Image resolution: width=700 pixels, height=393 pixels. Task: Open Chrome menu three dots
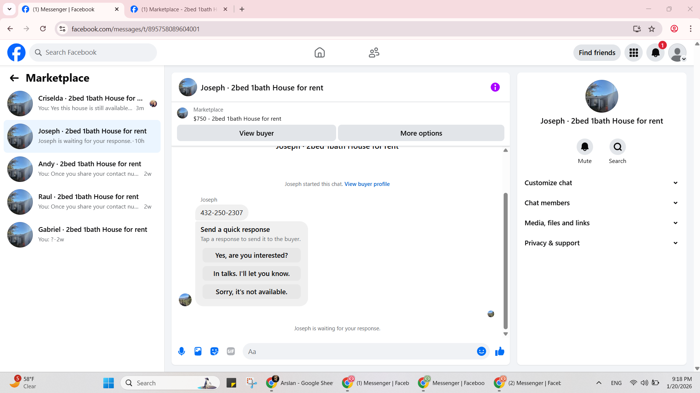tap(691, 29)
